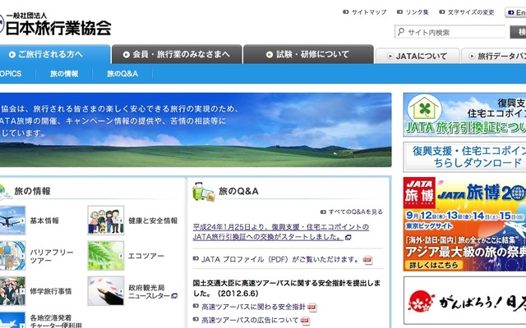Image resolution: width=526 pixels, height=328 pixels.
Task: Open すべてのQ&Aを見る link
Action: tap(355, 212)
